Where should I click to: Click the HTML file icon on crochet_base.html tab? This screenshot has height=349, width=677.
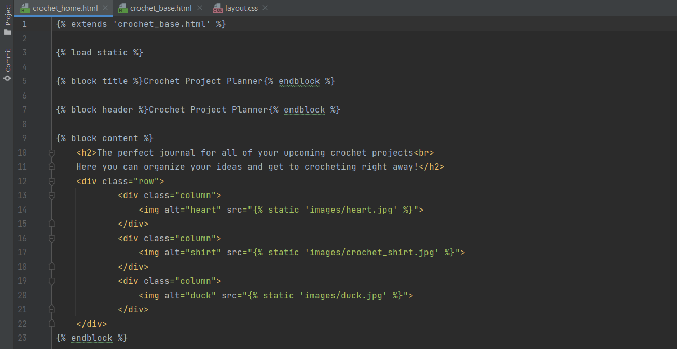pos(123,8)
